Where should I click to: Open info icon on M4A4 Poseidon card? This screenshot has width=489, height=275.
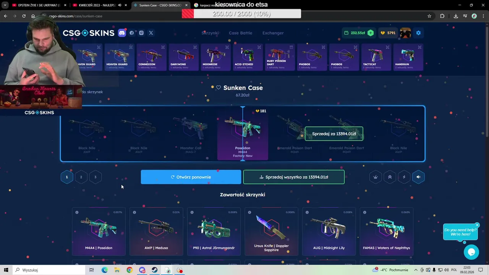click(x=77, y=212)
